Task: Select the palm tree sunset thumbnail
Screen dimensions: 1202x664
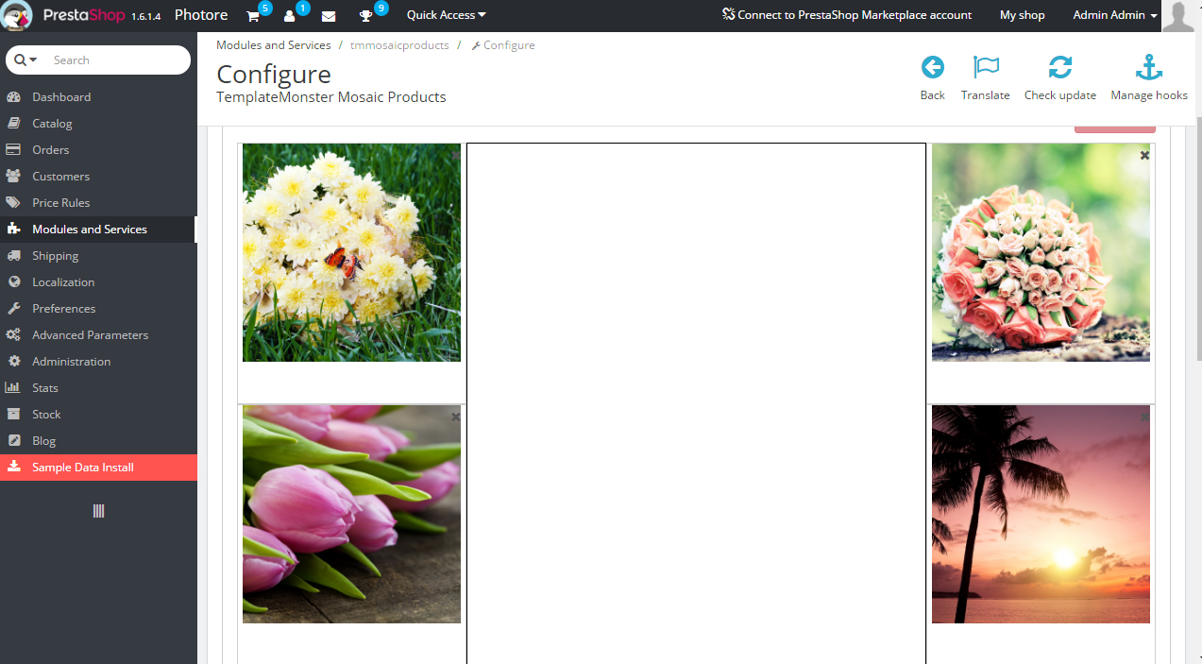Action: click(x=1041, y=515)
